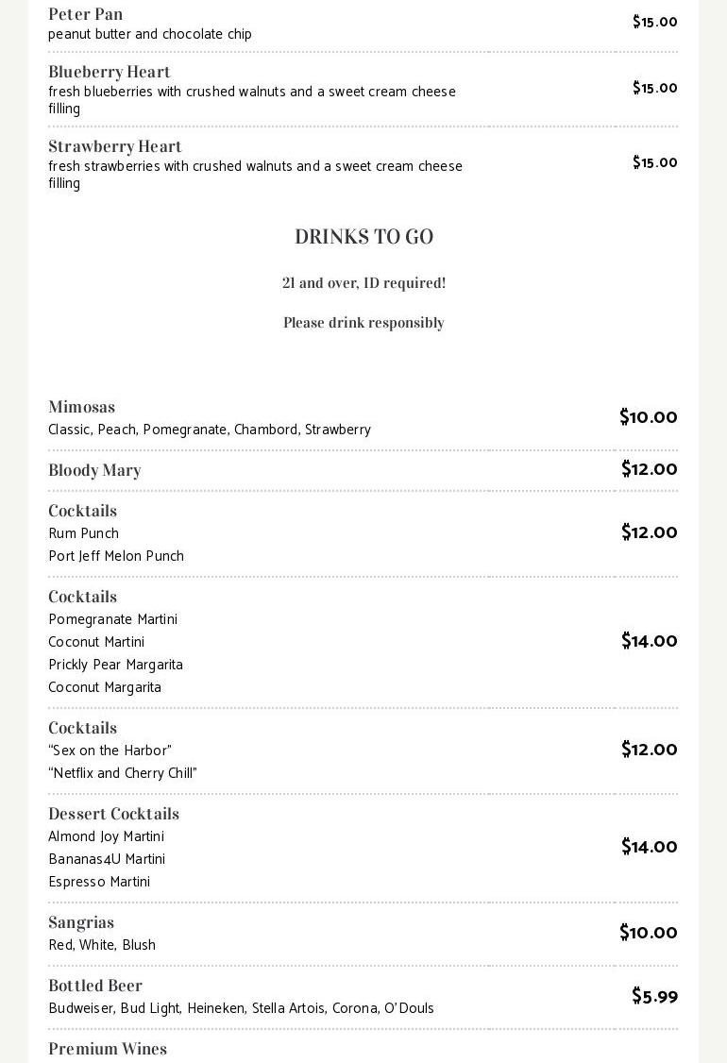The image size is (727, 1063).
Task: Select the Bottled Beer heading
Action: point(95,986)
